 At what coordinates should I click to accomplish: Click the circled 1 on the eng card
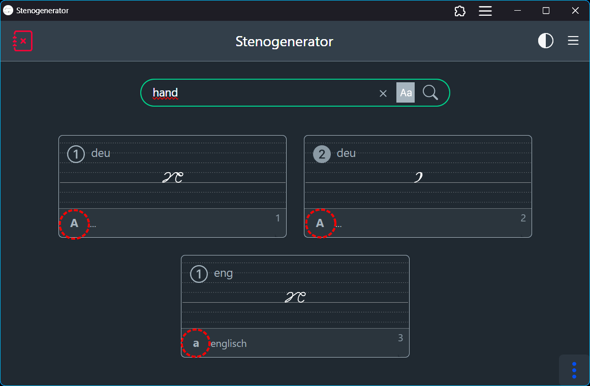[x=199, y=274]
